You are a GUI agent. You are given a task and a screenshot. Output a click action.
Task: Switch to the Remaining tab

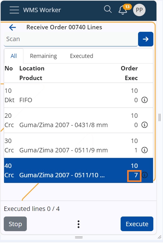(x=43, y=56)
